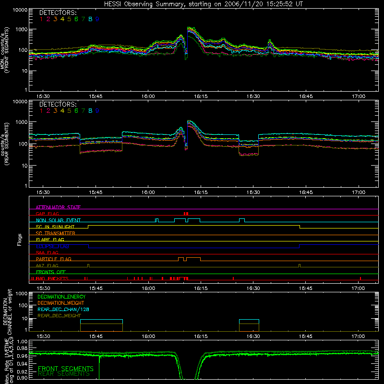
Task: Click the 100 y-axis value in decimation panel
Action: [x=23, y=305]
